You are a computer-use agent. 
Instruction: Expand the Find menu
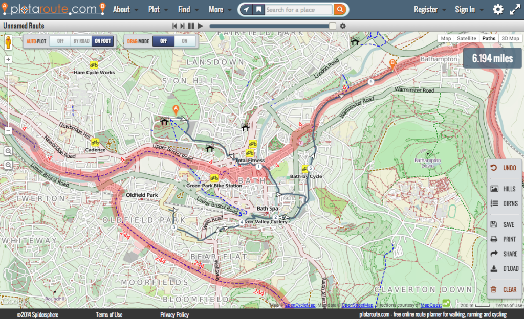[x=188, y=10]
